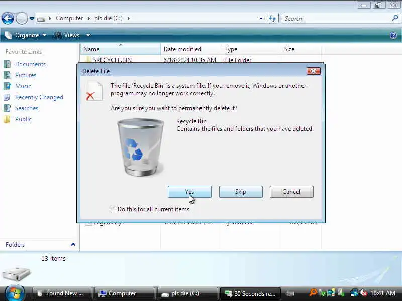Image resolution: width=402 pixels, height=301 pixels.
Task: Switch to 'pls die (C:)' taskbar window
Action: click(x=187, y=293)
